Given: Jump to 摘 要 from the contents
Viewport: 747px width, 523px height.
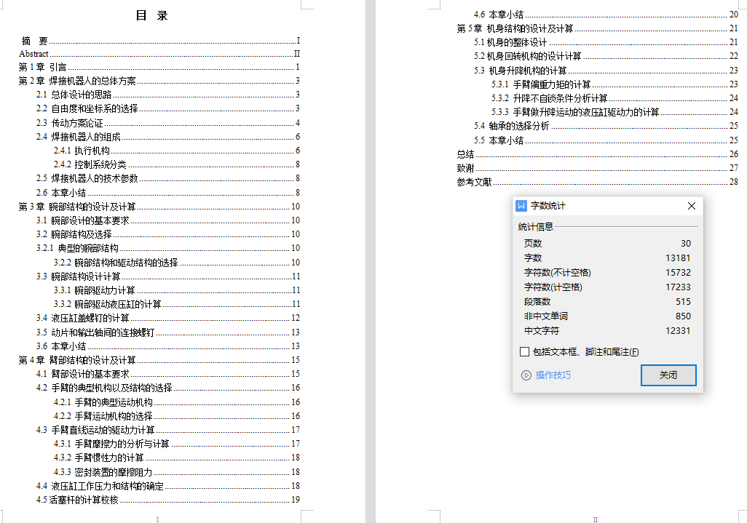Looking at the screenshot, I should [33, 41].
